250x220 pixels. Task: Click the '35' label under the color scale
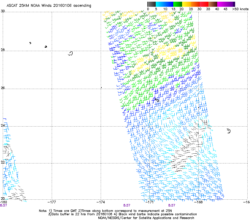coord(208,9)
